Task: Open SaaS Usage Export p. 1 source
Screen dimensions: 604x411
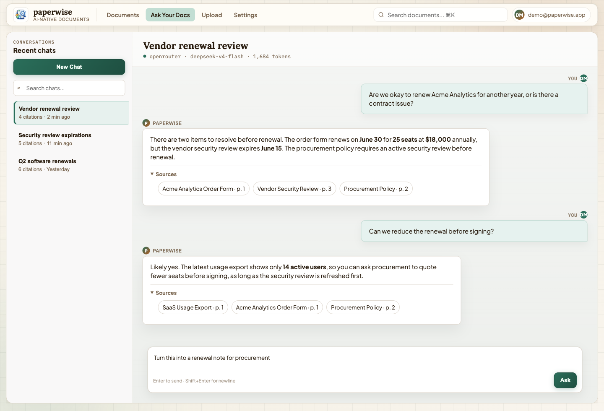Action: 193,307
